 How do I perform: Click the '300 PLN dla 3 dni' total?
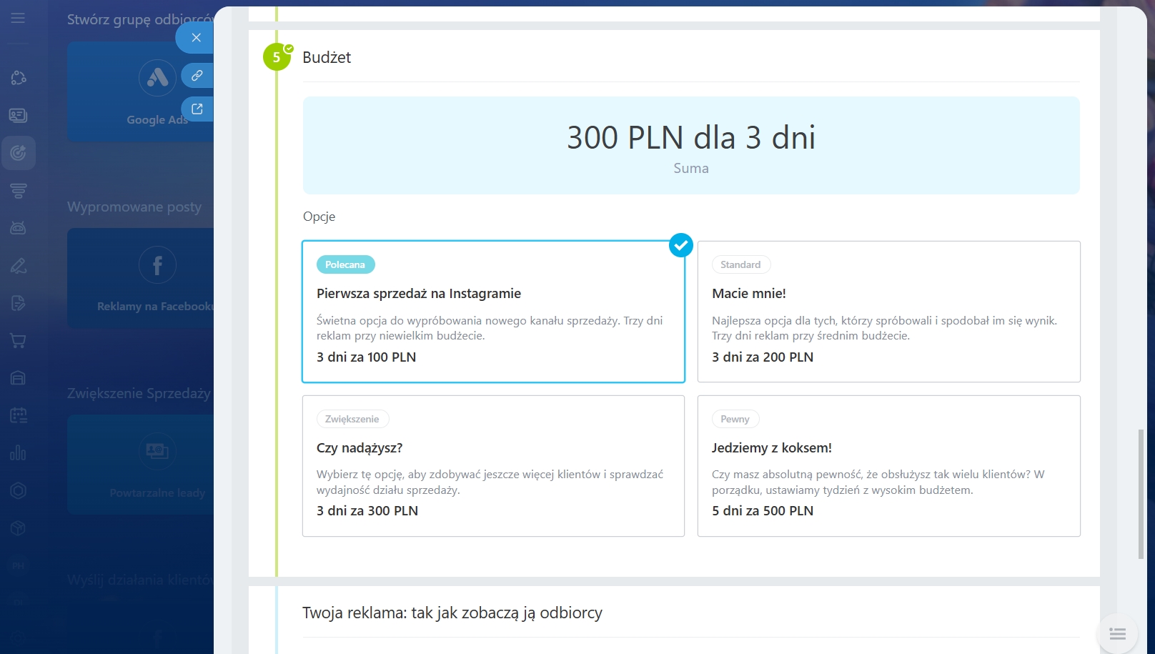[x=691, y=137]
